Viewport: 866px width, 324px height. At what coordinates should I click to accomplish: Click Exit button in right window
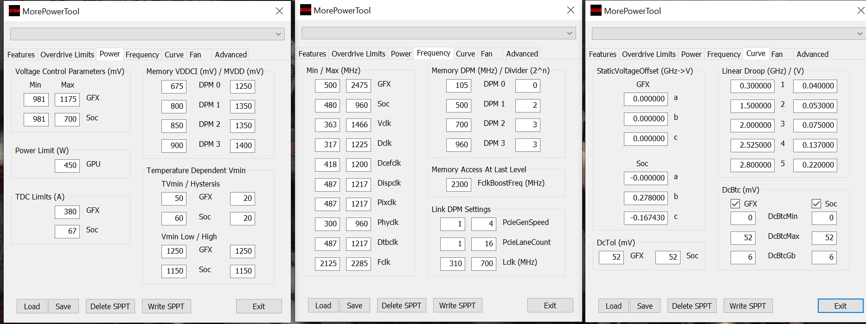(x=840, y=306)
